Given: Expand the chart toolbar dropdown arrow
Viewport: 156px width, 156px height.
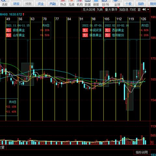Looking at the screenshot, I should pyautogui.click(x=148, y=9).
